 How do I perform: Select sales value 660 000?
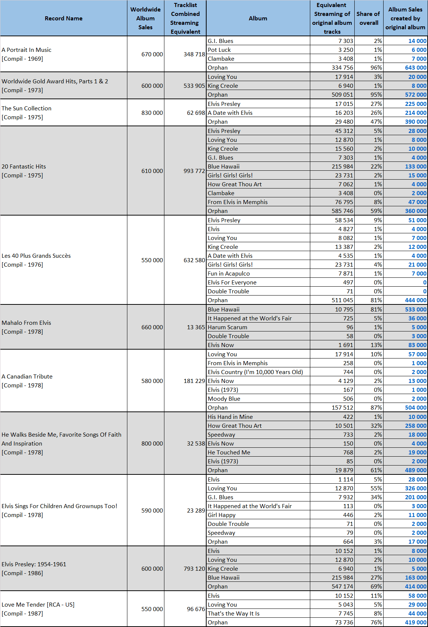146,327
